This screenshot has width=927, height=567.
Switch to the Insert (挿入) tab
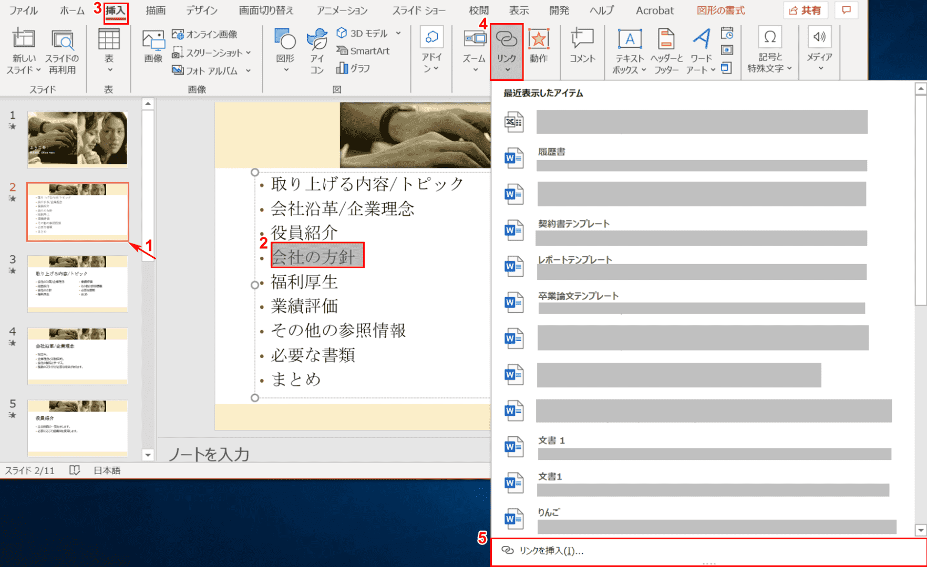point(116,10)
